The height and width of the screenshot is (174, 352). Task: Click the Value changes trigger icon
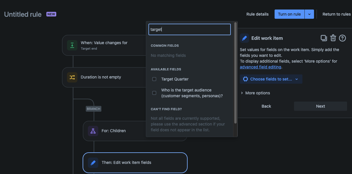[x=72, y=45]
